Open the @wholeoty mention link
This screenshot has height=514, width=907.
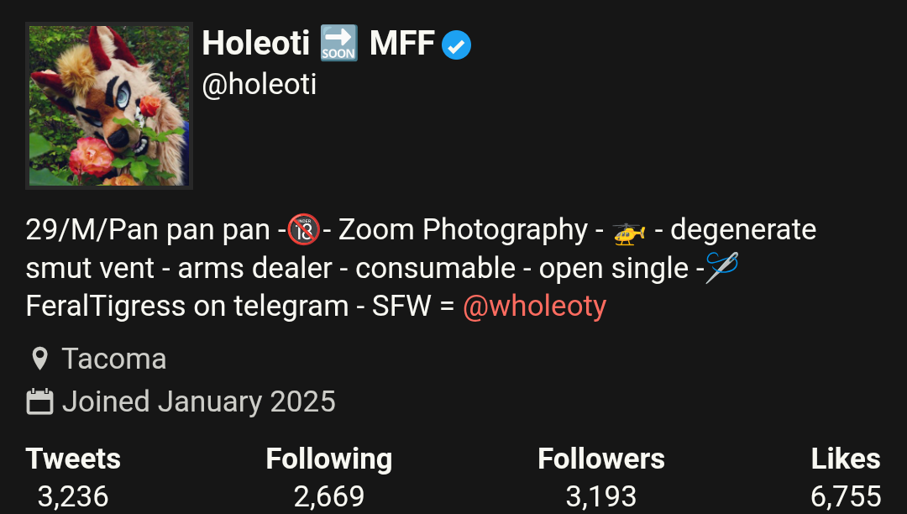pos(534,306)
